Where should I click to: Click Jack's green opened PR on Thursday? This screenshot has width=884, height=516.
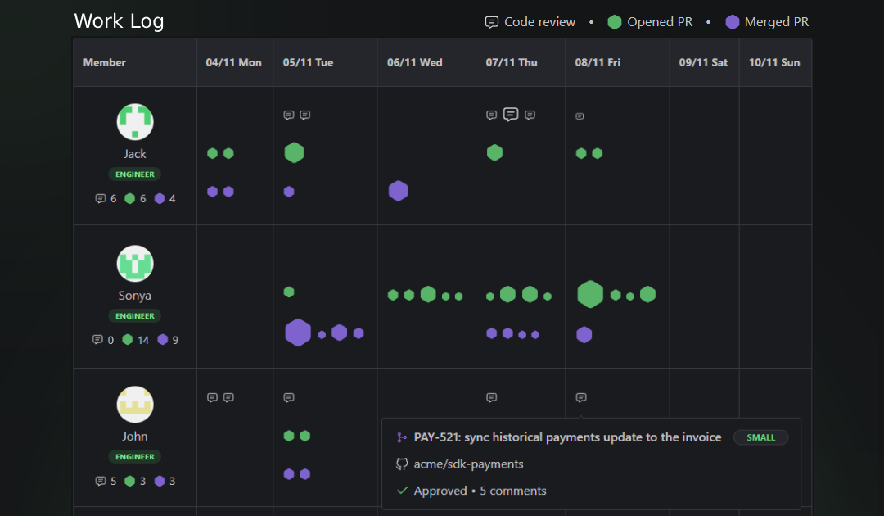[494, 152]
